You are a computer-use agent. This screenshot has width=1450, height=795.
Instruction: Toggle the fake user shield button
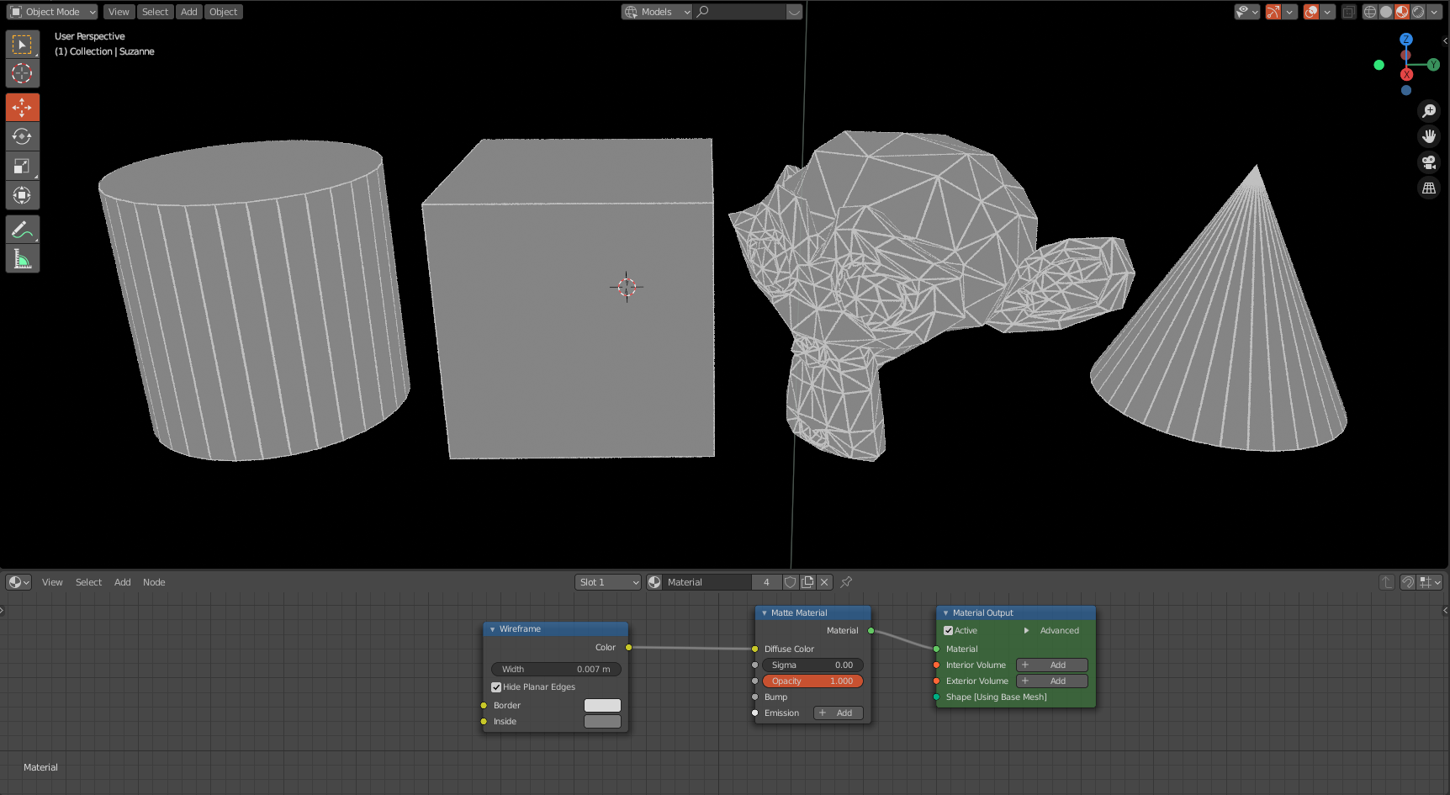coord(790,582)
